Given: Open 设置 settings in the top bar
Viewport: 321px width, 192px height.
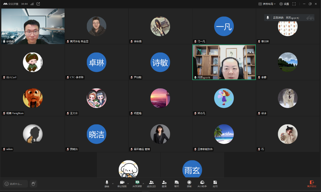Looking at the screenshot, I should tap(284, 4).
